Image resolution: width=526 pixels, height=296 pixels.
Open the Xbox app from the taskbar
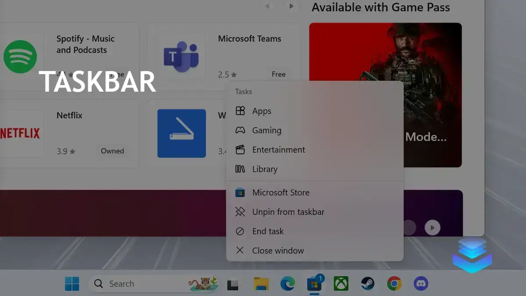coord(341,284)
